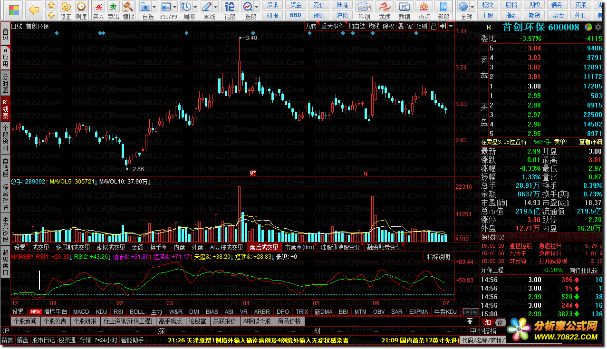Viewport: 607px width, 349px height.
Task: Toggle 均线 moving average display
Action: pyautogui.click(x=374, y=27)
